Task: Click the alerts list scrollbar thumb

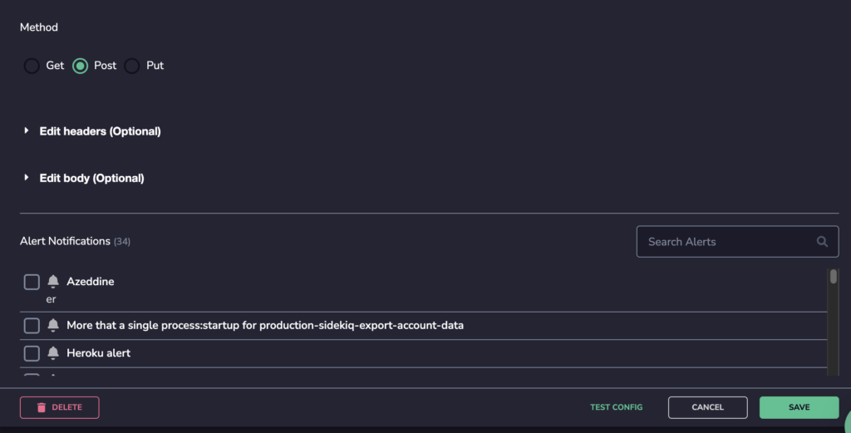Action: 833,276
